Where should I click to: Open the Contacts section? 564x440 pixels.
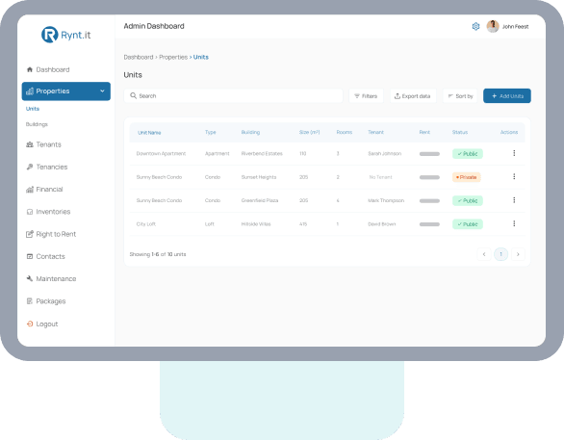(46, 256)
